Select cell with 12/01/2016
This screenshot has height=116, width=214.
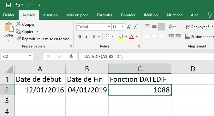[40, 90]
